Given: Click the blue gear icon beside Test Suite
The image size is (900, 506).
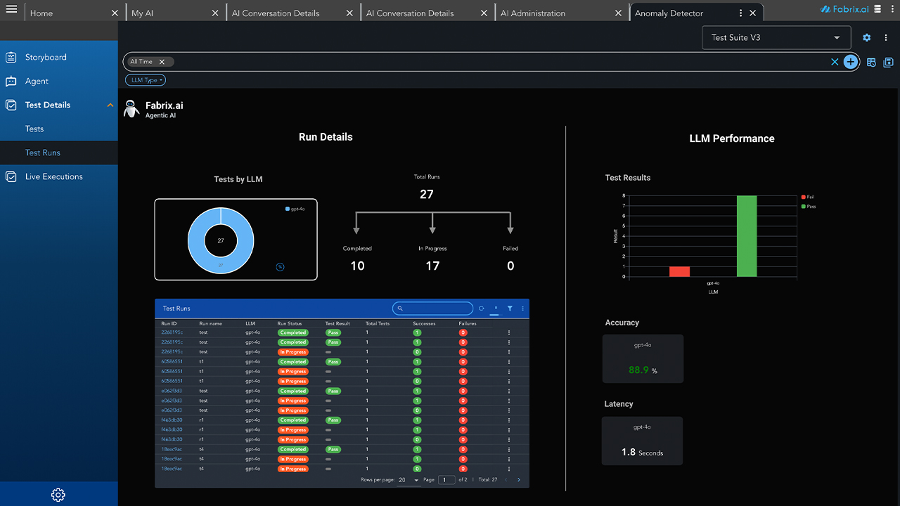Looking at the screenshot, I should coord(866,38).
